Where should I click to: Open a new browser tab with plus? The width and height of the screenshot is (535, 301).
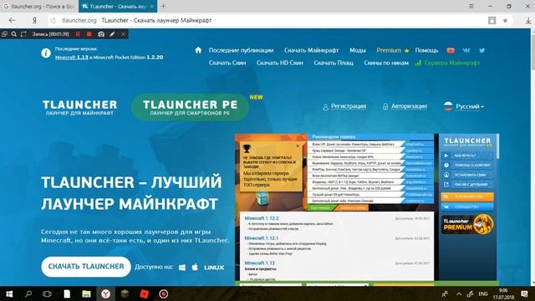(164, 6)
